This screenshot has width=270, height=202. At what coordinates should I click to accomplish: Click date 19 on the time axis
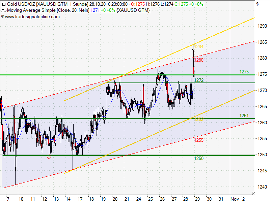[x=103, y=199]
